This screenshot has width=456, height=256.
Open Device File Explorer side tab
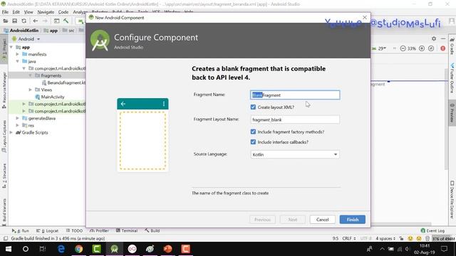[x=452, y=201]
